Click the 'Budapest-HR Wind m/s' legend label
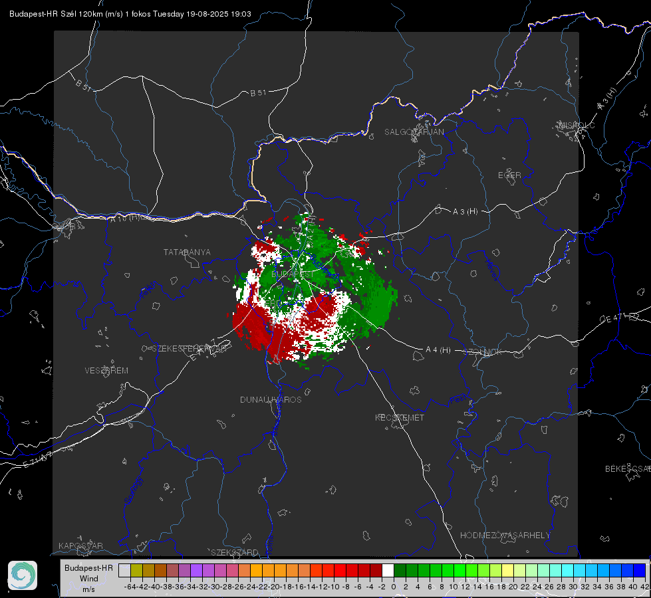 pyautogui.click(x=88, y=579)
